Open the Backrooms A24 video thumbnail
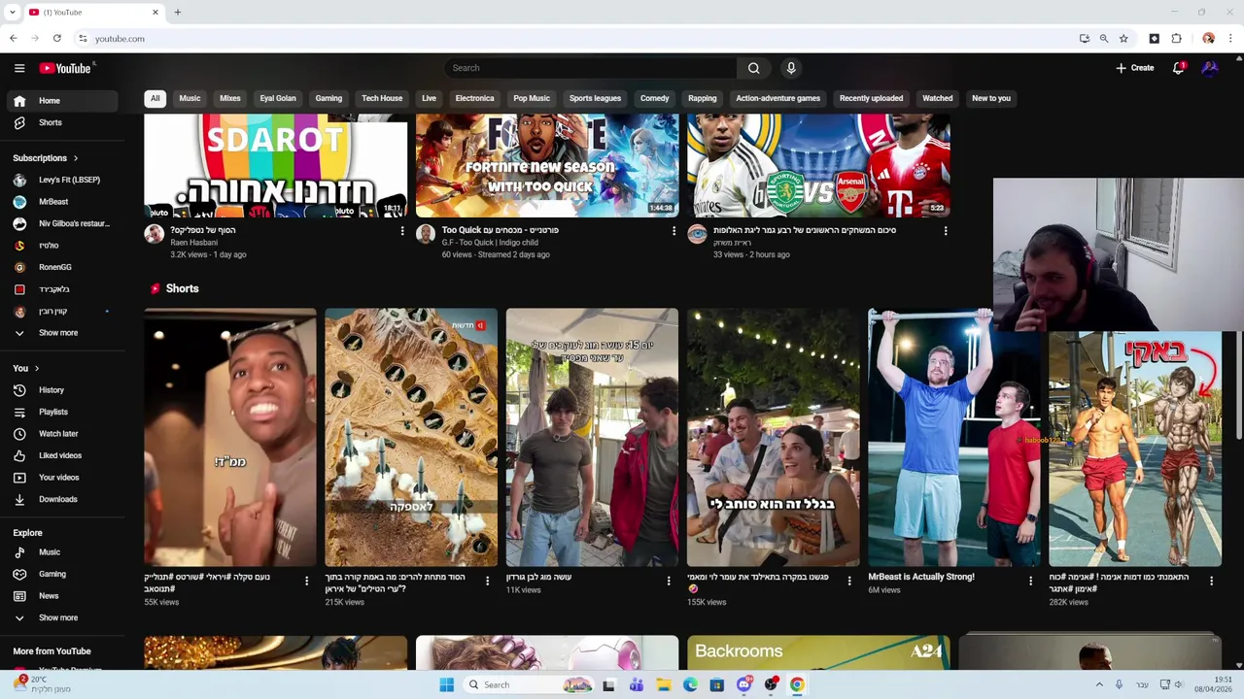 [x=818, y=652]
